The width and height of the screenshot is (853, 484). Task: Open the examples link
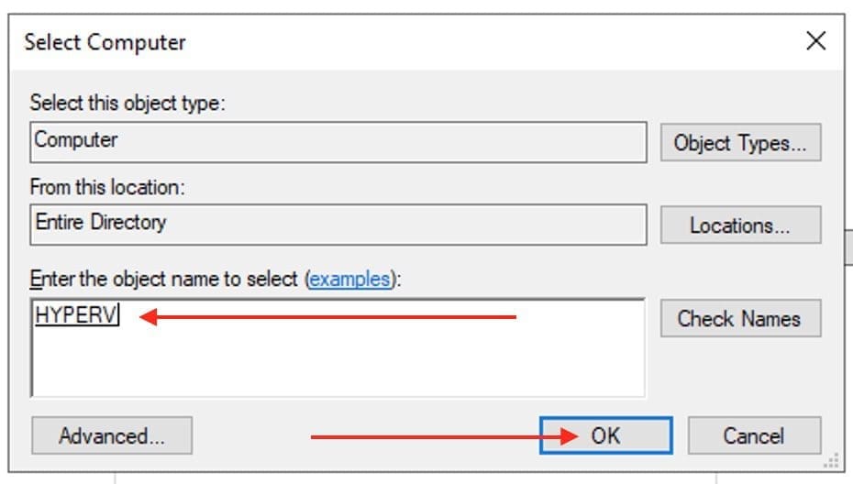349,279
